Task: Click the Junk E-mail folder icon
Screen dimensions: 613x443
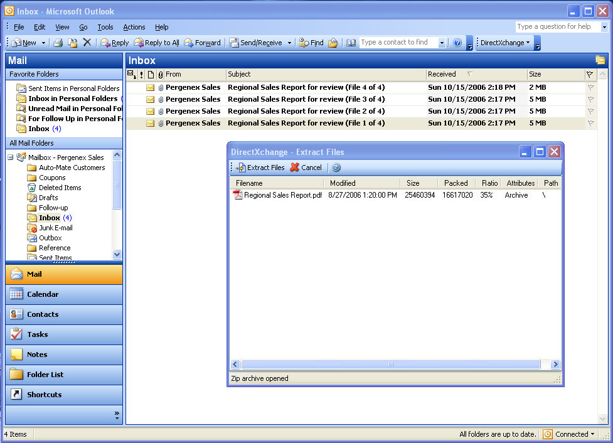Action: (x=31, y=228)
